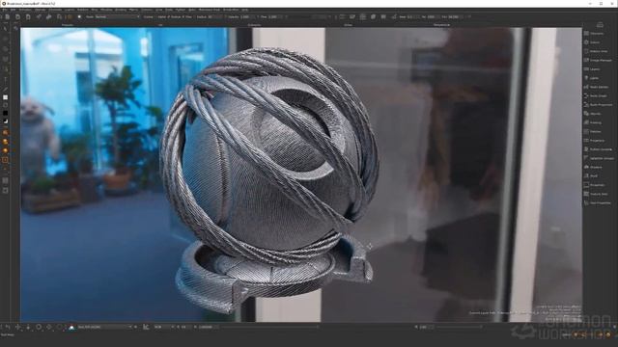Image resolution: width=618 pixels, height=347 pixels.
Task: Click the color management icon in bottom toolbar
Action: point(71,327)
